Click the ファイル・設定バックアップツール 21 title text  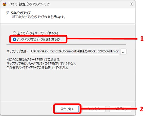tap(29, 4)
